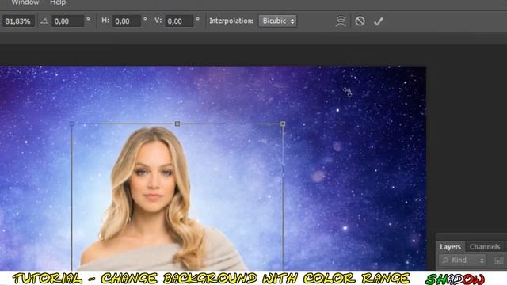The height and width of the screenshot is (285, 507).
Task: Select the top-left transform corner handle
Action: tap(72, 123)
